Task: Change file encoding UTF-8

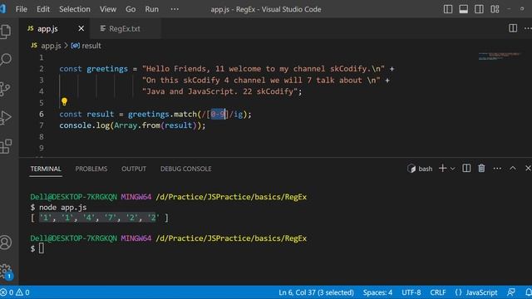Action: click(x=411, y=292)
